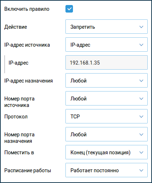Uncheck the 'Включить правило' checkbox

pos(69,9)
